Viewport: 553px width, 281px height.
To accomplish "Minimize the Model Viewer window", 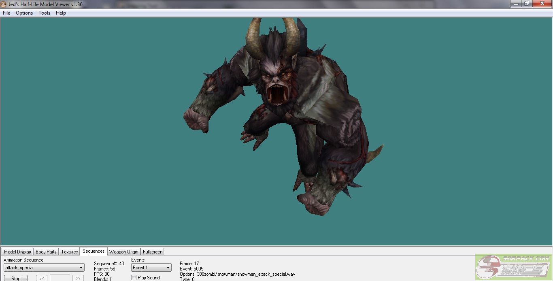I will [x=515, y=4].
